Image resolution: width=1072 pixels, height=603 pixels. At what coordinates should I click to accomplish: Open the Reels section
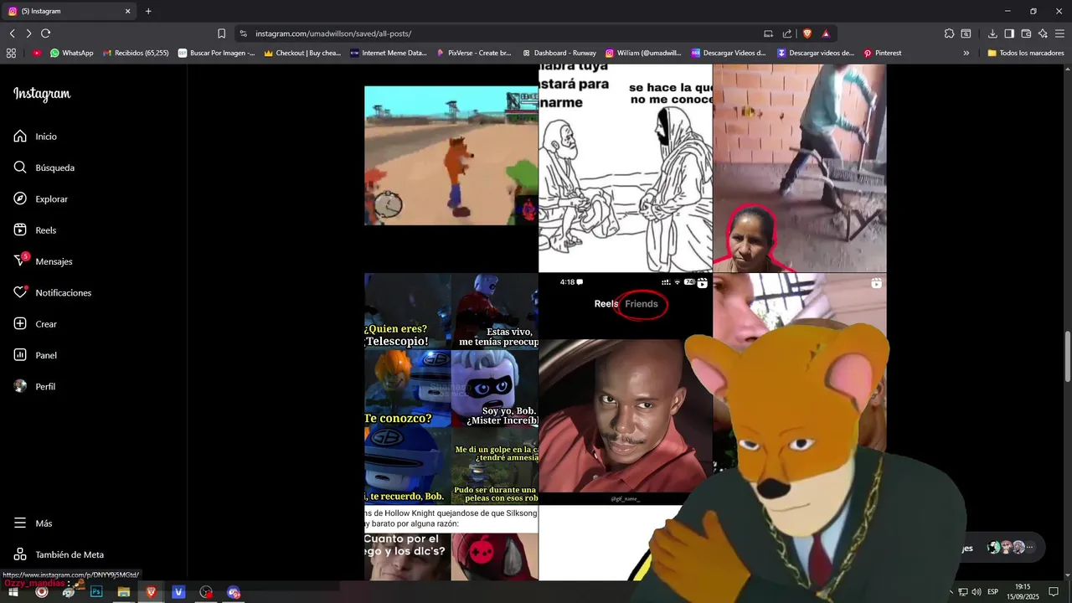[35, 230]
